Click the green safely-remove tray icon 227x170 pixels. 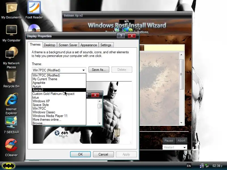(207, 166)
